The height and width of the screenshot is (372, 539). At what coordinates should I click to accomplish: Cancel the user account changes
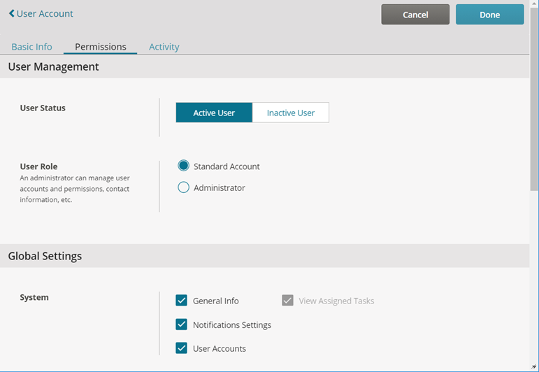pos(415,15)
